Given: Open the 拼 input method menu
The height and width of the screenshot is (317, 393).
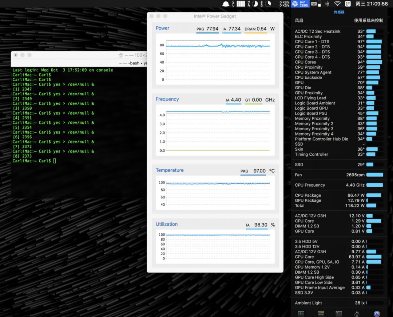Looking at the screenshot, I should (x=348, y=4).
